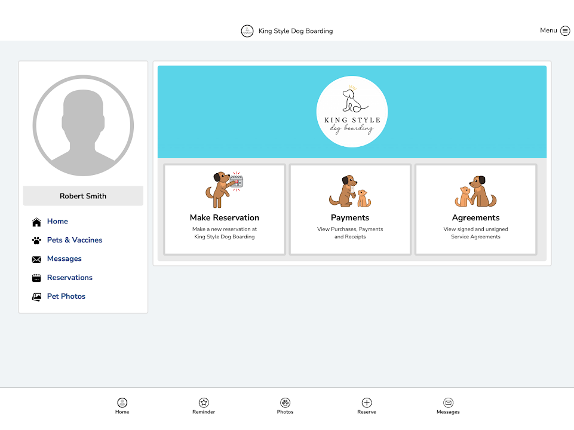The width and height of the screenshot is (574, 430).
Task: Go to Reservations in the sidebar
Action: 70,278
